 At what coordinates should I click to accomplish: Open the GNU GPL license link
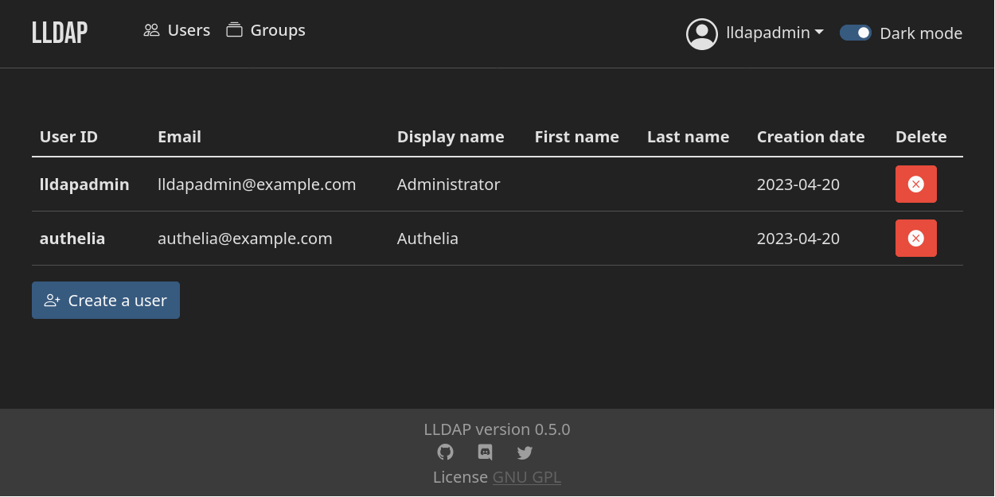click(526, 476)
